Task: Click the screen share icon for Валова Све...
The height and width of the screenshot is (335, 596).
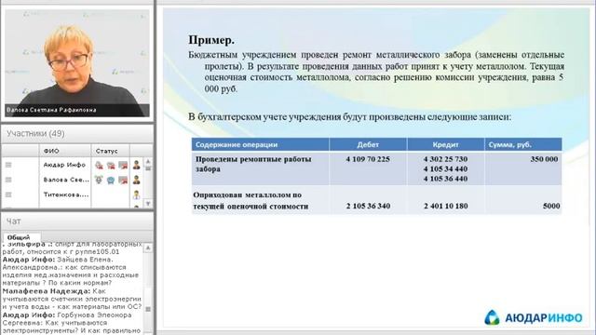Action: pyautogui.click(x=123, y=180)
